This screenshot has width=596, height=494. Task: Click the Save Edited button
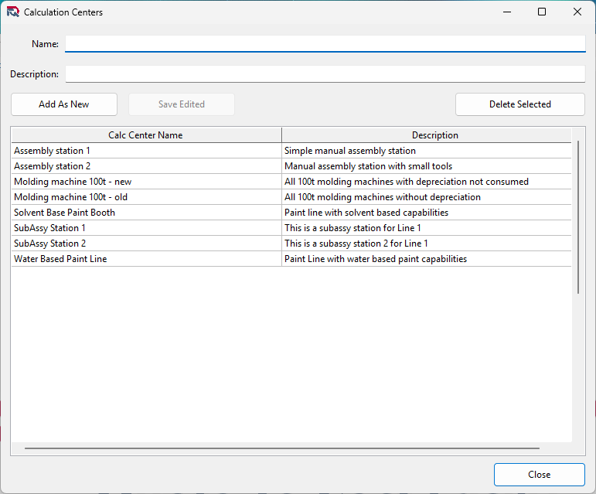182,104
